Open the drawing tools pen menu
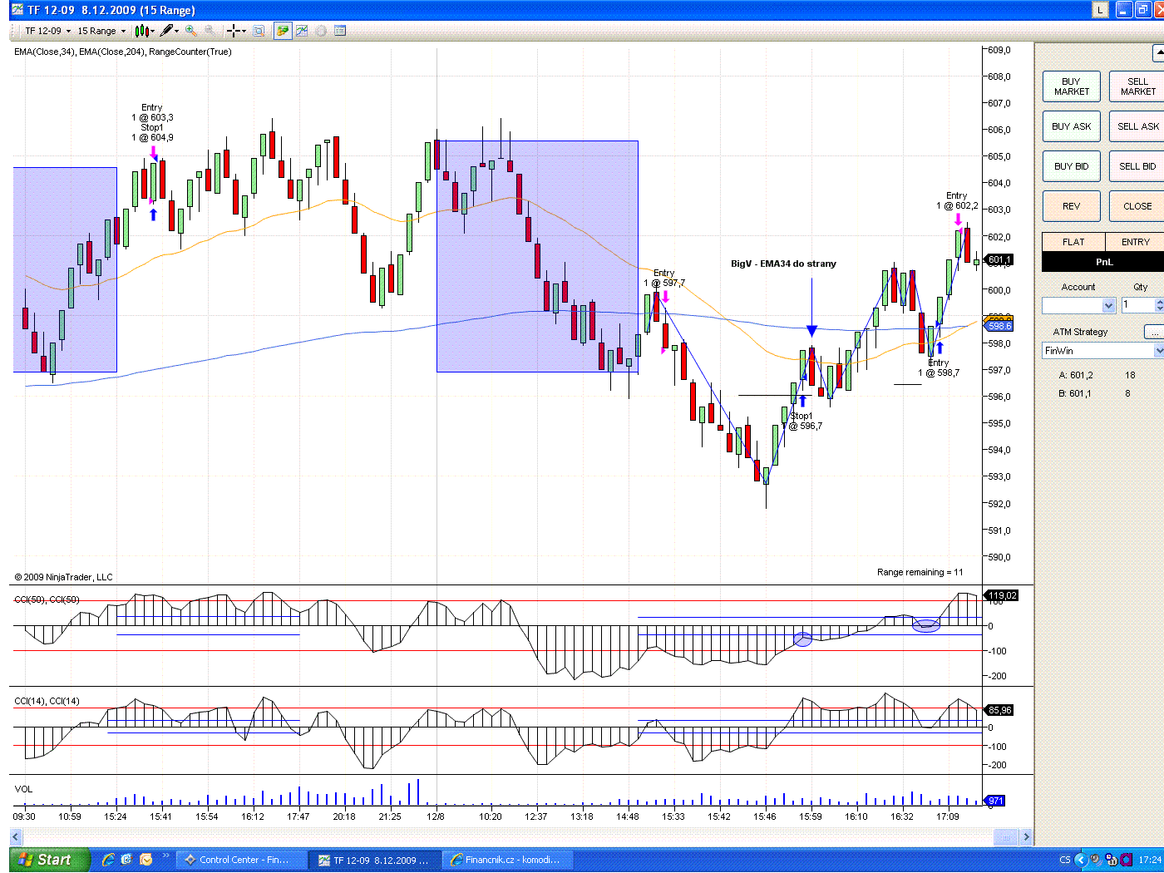 coord(169,31)
